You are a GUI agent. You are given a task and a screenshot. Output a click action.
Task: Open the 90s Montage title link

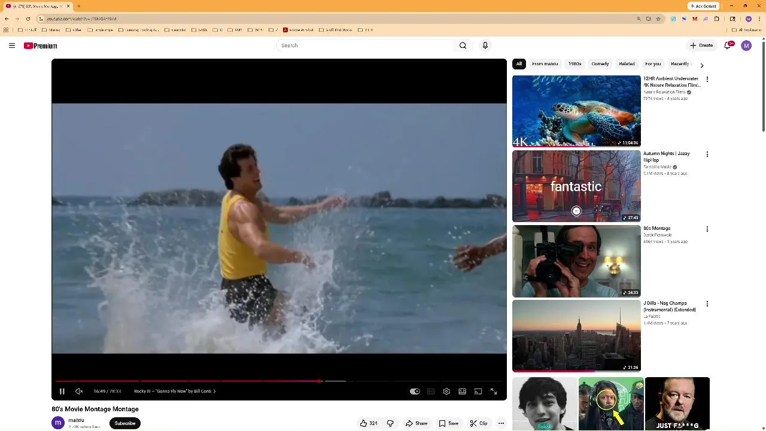click(x=656, y=229)
